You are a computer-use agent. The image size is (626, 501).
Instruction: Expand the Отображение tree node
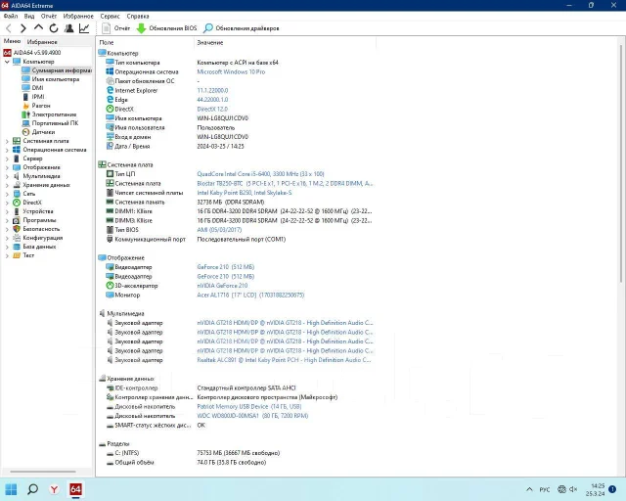click(7, 167)
